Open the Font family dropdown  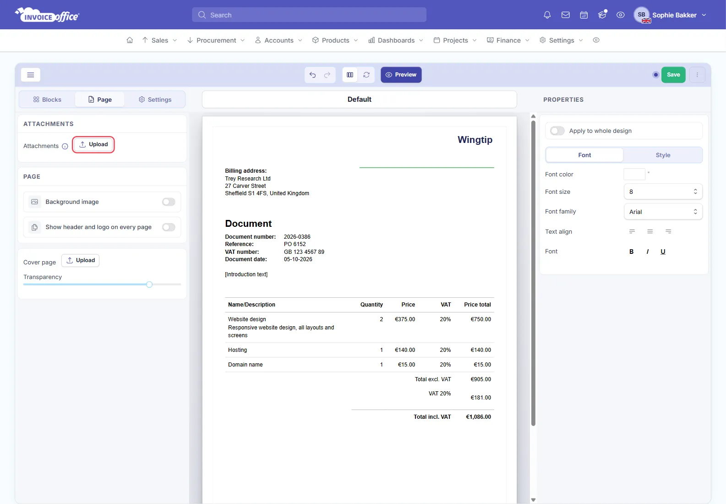(x=663, y=212)
